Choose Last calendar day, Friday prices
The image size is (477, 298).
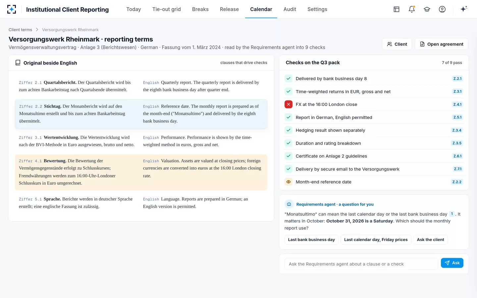pyautogui.click(x=376, y=240)
